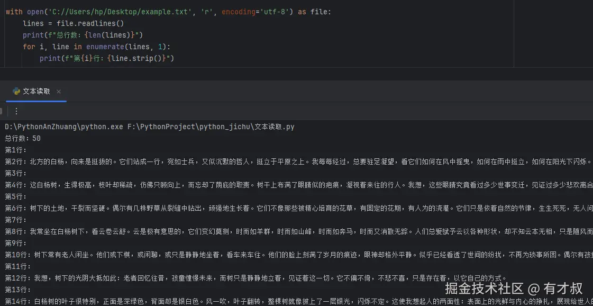593x306 pixels.
Task: Click output line 第4行 starting 这白杨树
Action: (x=299, y=185)
